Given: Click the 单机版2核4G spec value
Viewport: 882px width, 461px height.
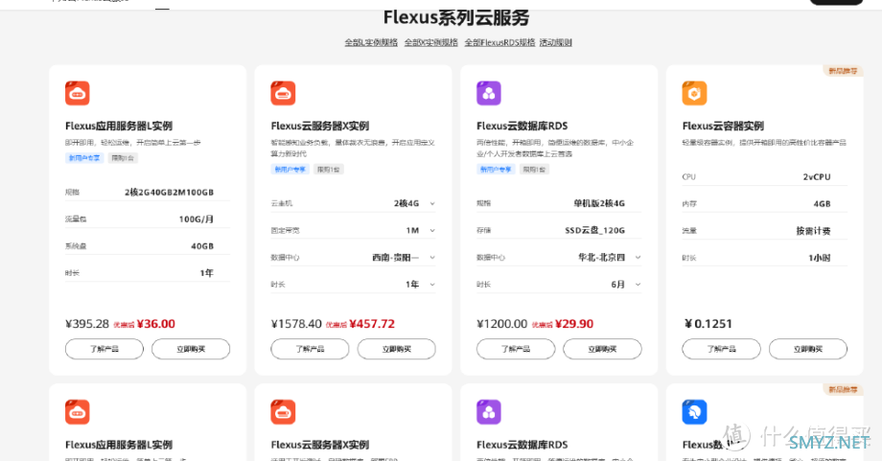Looking at the screenshot, I should 599,203.
